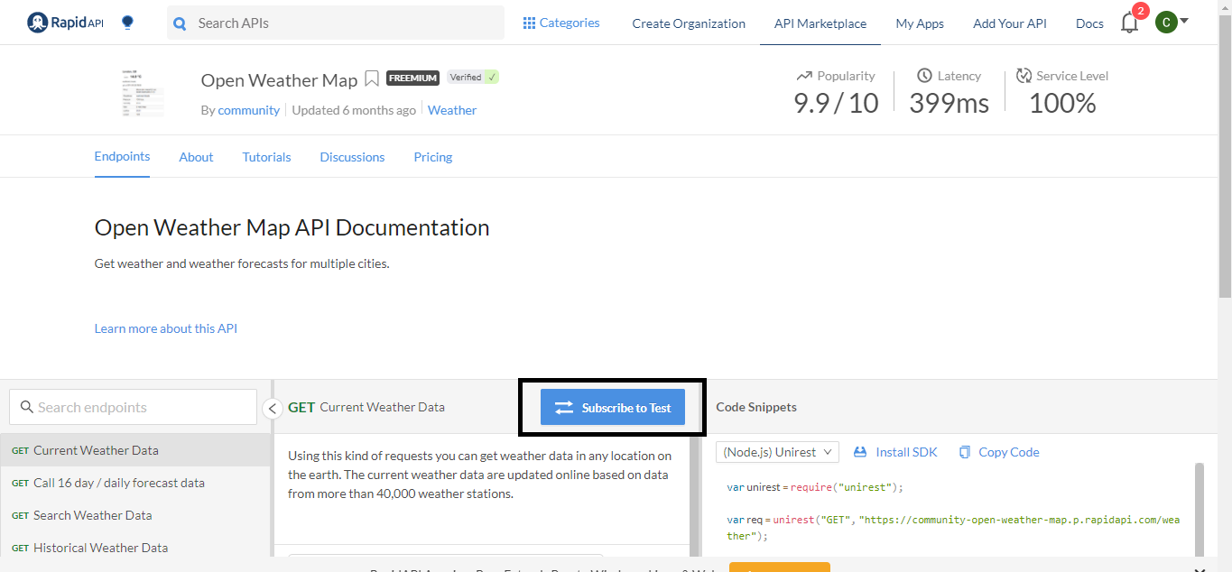
Task: Select the Historical Weather Data endpoint
Action: [100, 548]
